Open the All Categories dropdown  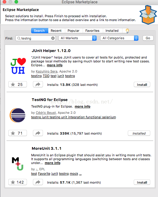coord(119,38)
